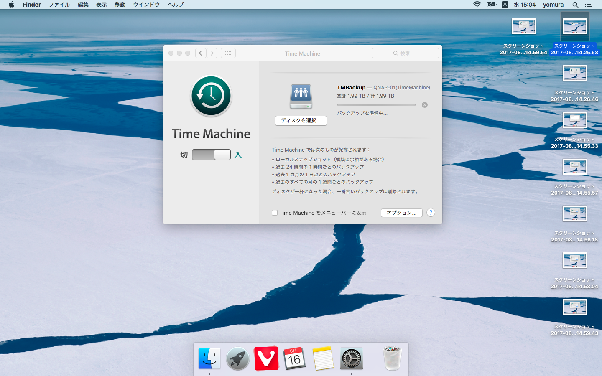Go back with the left chevron

point(201,53)
